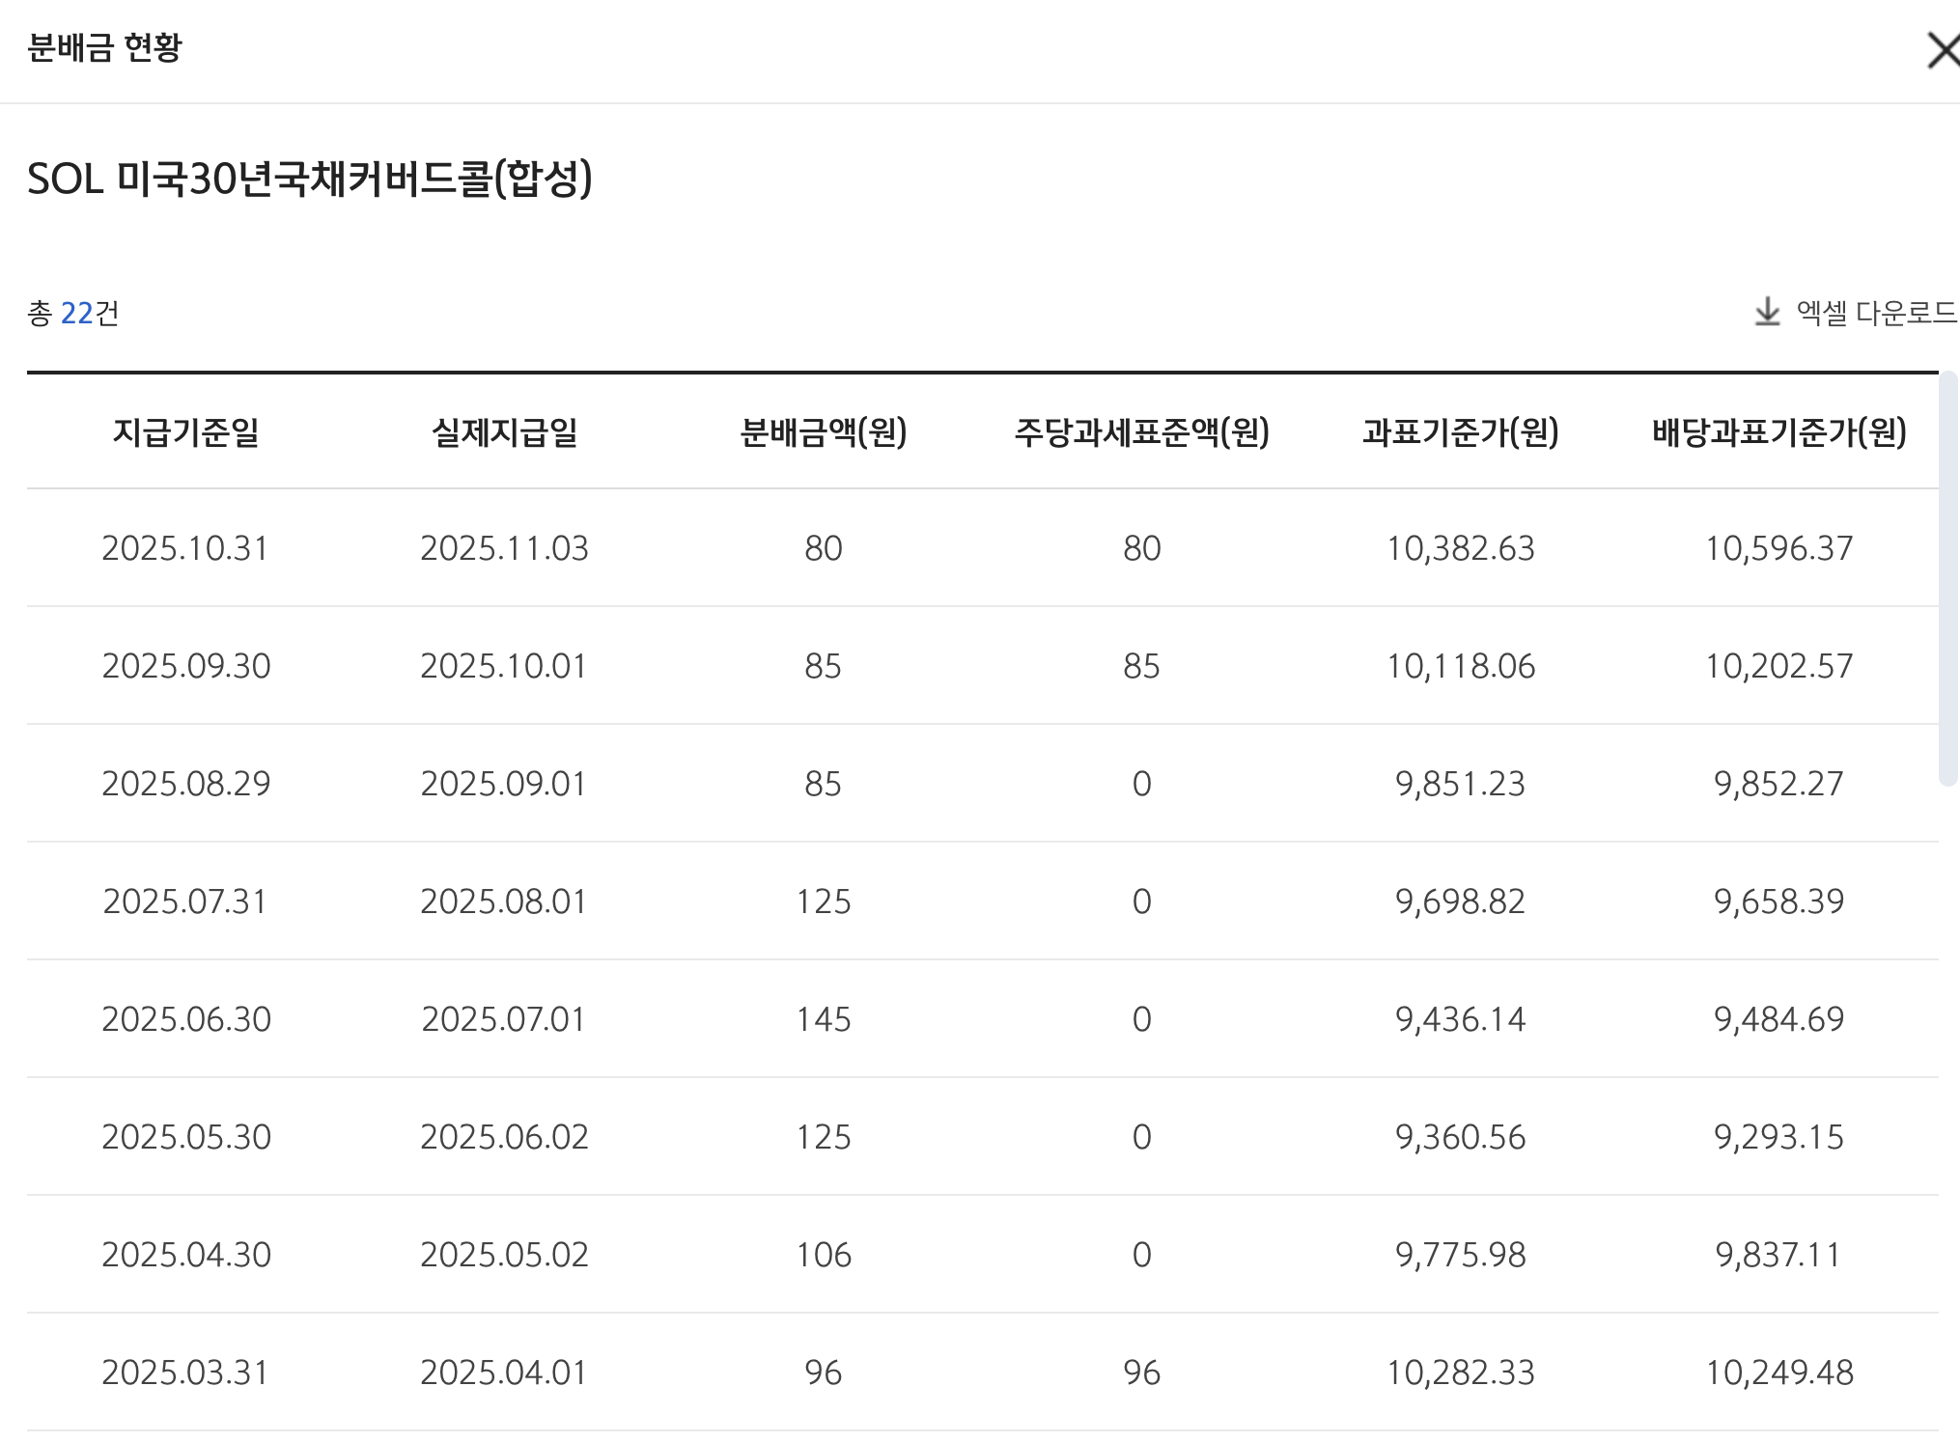
Task: Click the 분배금액(원) column header
Action: [x=823, y=432]
